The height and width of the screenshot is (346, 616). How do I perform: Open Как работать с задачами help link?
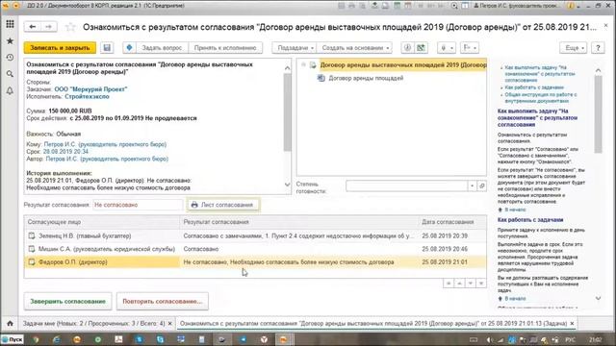pyautogui.click(x=533, y=87)
